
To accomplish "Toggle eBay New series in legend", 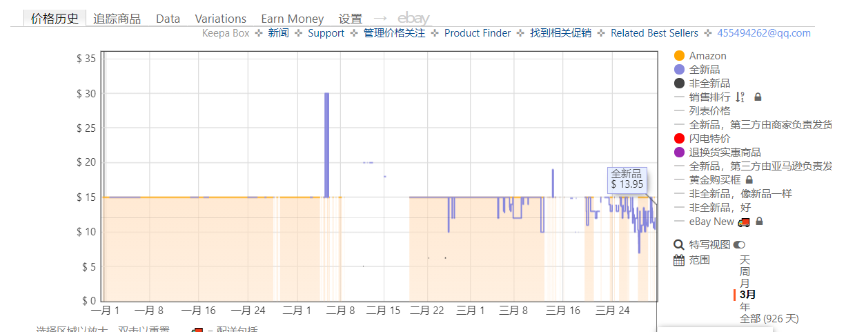I will click(x=711, y=222).
